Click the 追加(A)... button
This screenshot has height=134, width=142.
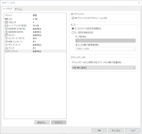click(42, 122)
